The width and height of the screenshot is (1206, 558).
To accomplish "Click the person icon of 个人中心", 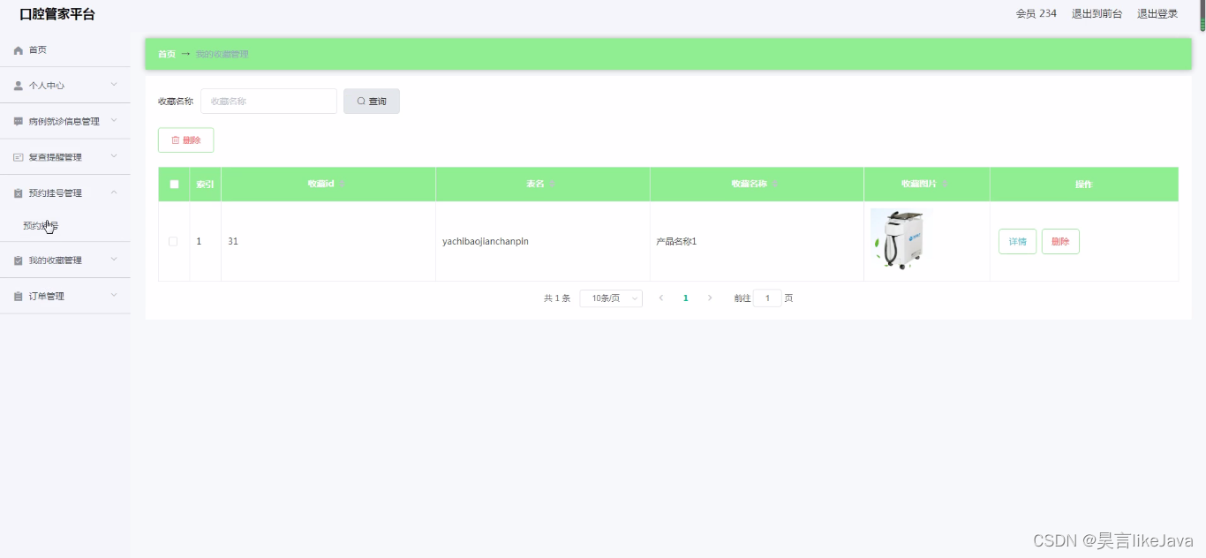I will [18, 86].
